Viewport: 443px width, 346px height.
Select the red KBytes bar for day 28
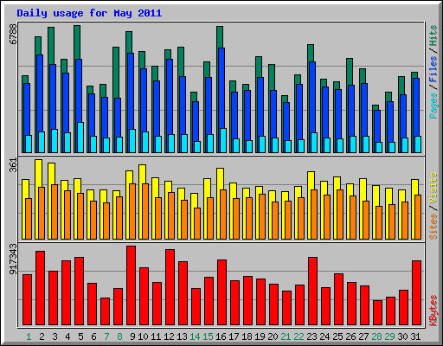tap(378, 313)
